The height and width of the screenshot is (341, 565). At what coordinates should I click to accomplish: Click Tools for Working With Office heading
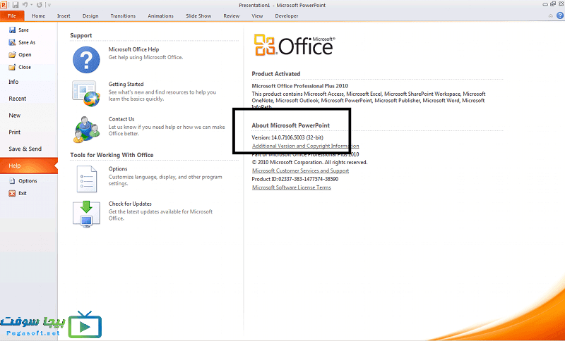[112, 155]
